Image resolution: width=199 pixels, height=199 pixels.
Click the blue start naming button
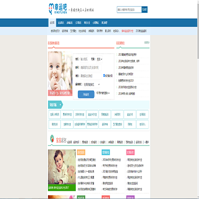[x=86, y=95]
